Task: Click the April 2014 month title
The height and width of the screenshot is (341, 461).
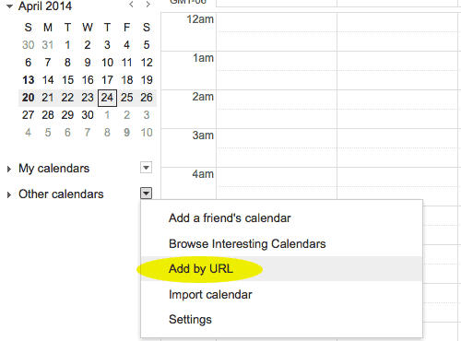Action: pos(45,6)
